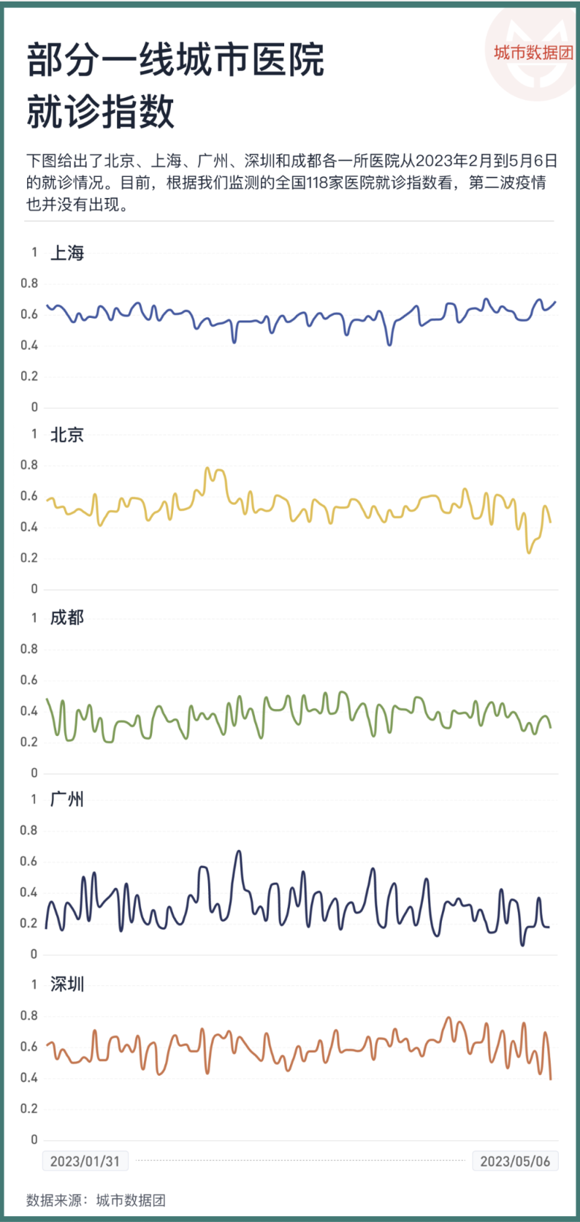Screen dimensions: 580x1222
Task: Click the 2023/05/06 end date tag
Action: coord(515,1161)
